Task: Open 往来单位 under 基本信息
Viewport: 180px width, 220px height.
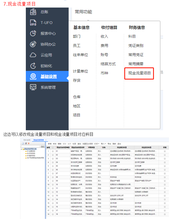Action: tap(80, 55)
